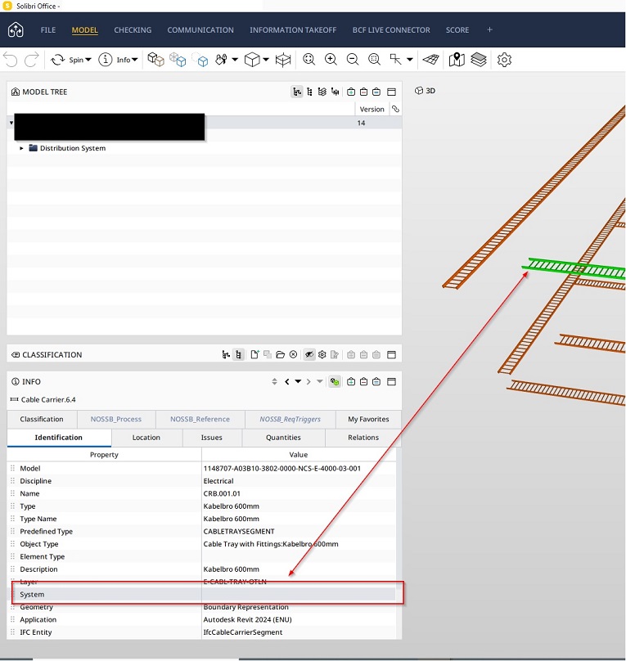The height and width of the screenshot is (661, 626).
Task: Set selection basket in Model Tree
Action: (x=376, y=92)
